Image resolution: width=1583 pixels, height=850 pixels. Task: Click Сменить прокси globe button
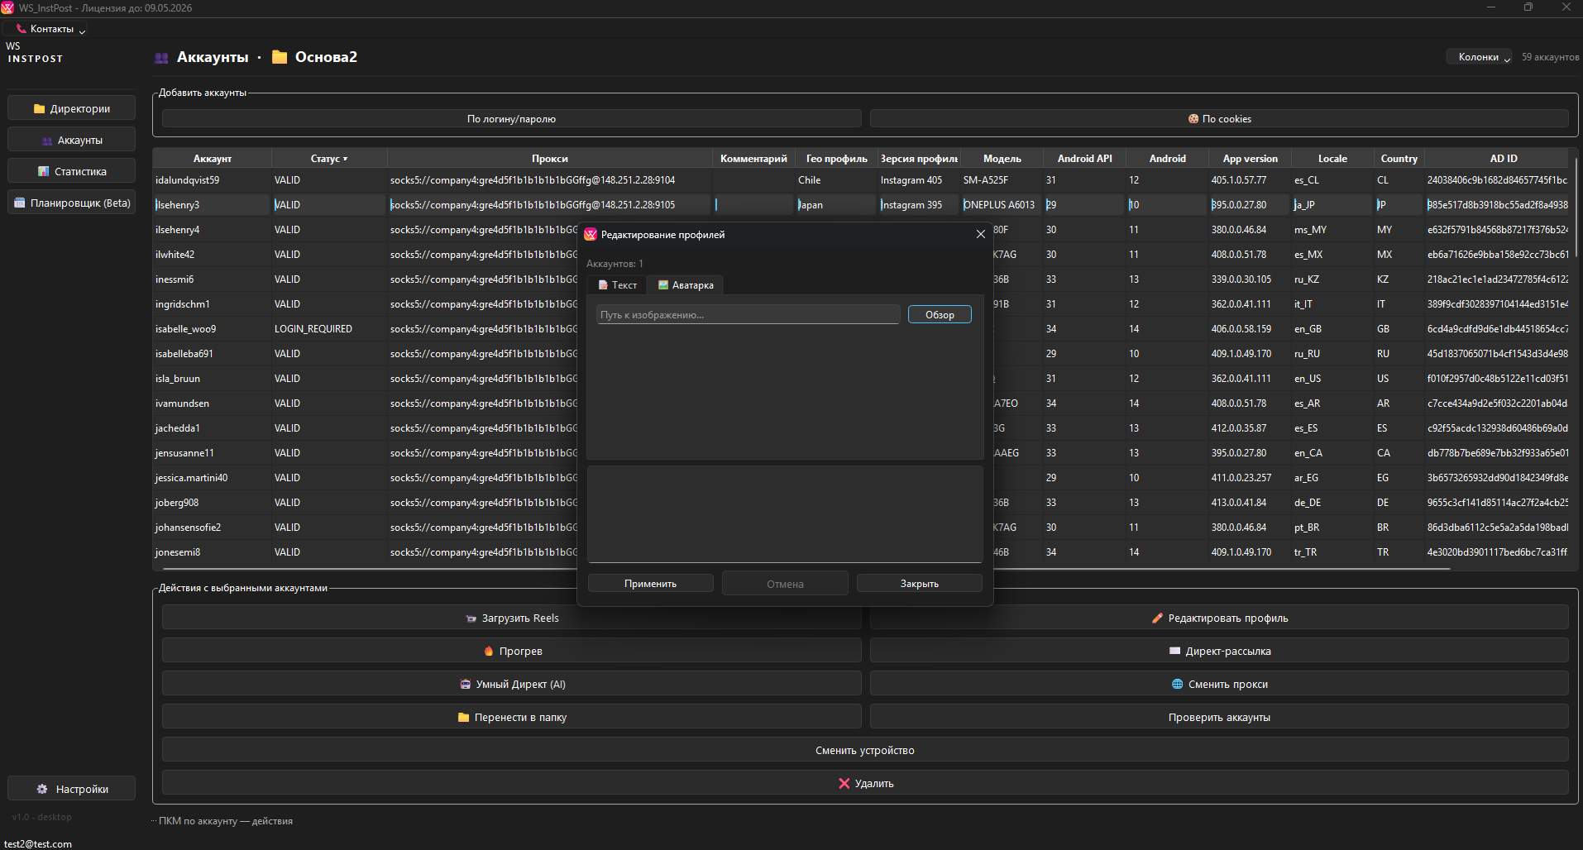pos(1219,684)
